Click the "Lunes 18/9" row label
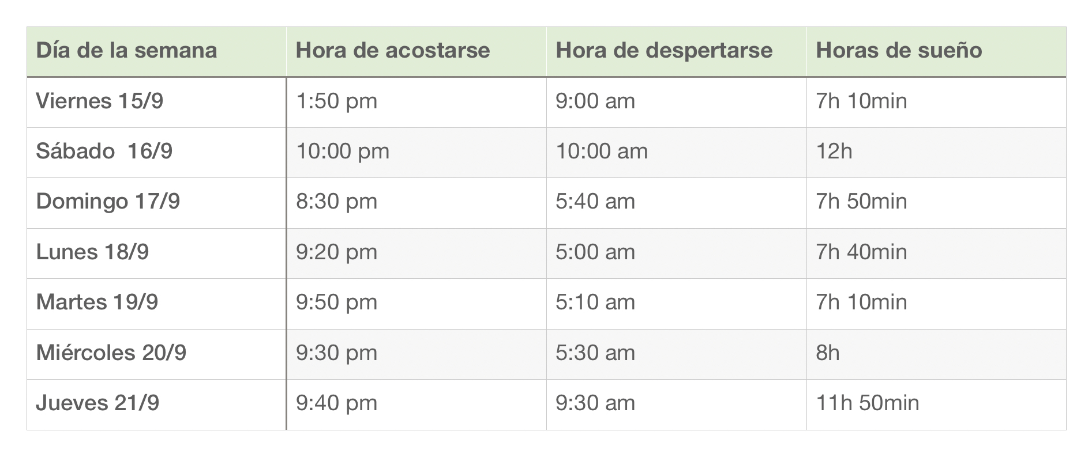Image resolution: width=1092 pixels, height=454 pixels. pyautogui.click(x=92, y=252)
